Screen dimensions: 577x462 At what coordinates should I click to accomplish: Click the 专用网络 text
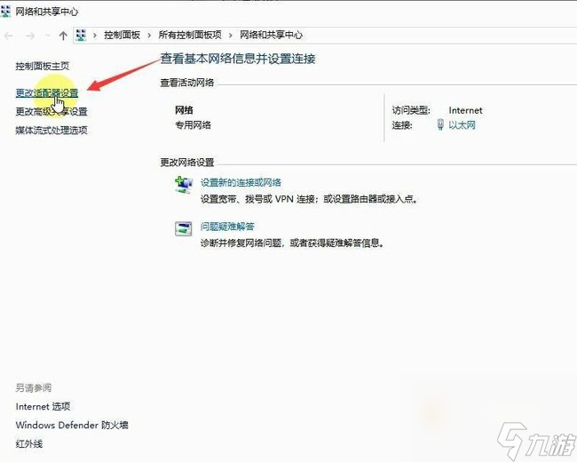(193, 125)
